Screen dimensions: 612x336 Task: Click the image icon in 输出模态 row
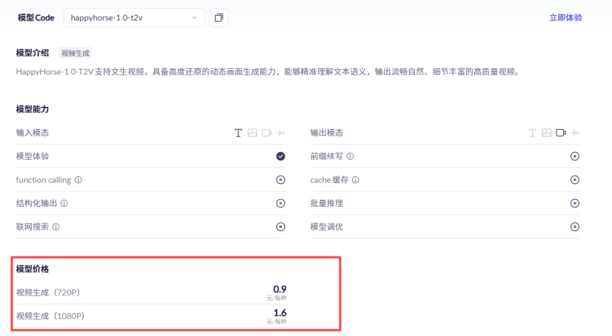(x=547, y=133)
